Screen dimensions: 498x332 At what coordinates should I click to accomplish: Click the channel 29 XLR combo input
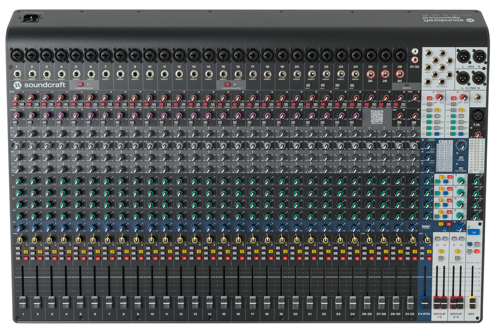tap(400, 55)
